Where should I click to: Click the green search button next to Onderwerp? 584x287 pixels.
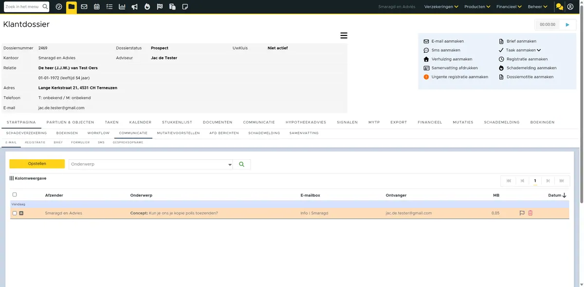coord(242,164)
